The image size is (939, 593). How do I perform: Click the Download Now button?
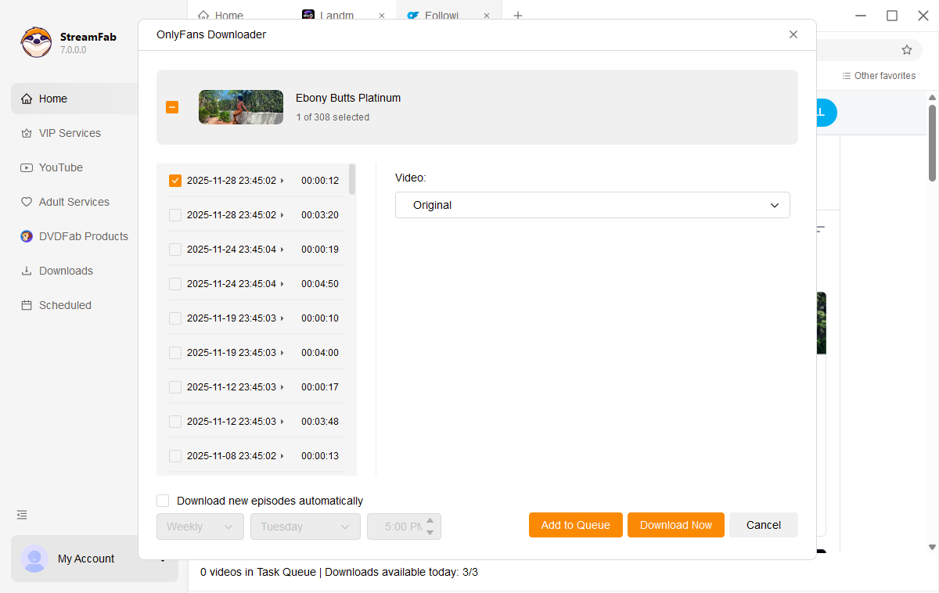[x=675, y=525]
